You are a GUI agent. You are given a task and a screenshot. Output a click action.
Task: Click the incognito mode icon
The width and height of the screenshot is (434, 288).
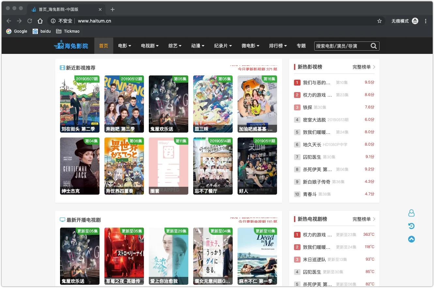click(x=415, y=21)
